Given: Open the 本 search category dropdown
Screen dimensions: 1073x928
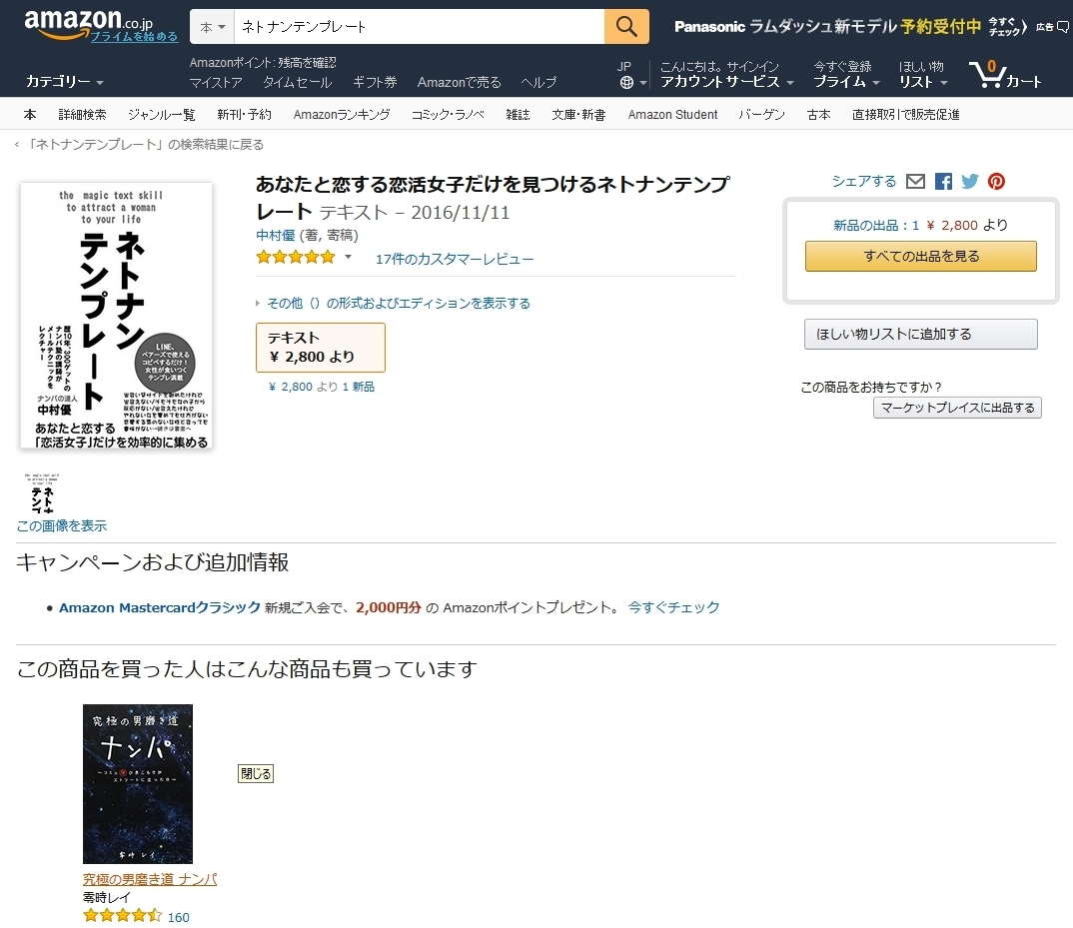Looking at the screenshot, I should tap(212, 27).
